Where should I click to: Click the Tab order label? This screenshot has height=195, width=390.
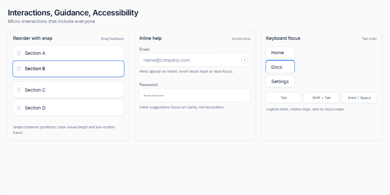(x=370, y=39)
